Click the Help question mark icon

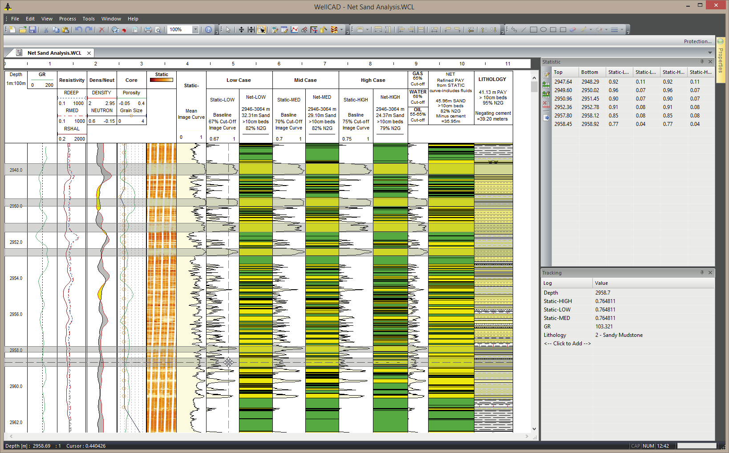[x=208, y=30]
